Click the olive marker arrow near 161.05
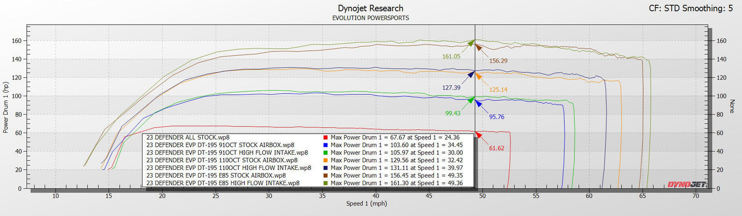742x216 pixels. pos(470,45)
